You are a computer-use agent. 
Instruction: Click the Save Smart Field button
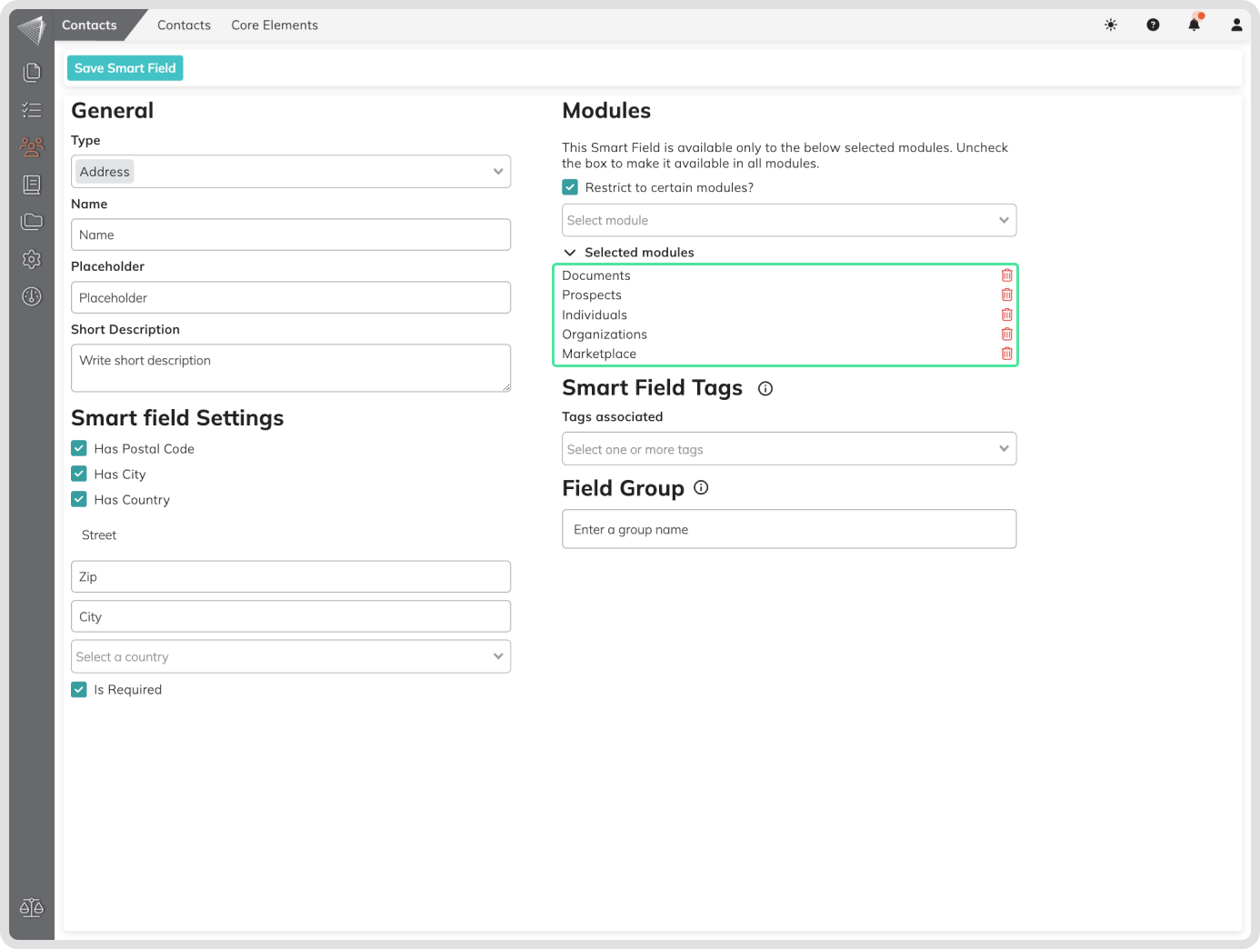click(125, 68)
